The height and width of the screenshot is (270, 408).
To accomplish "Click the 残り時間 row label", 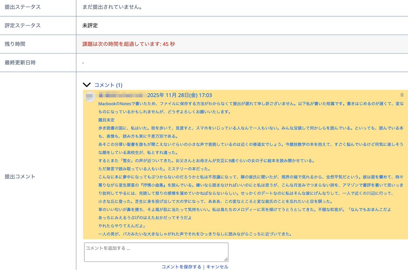I will 15,44.
